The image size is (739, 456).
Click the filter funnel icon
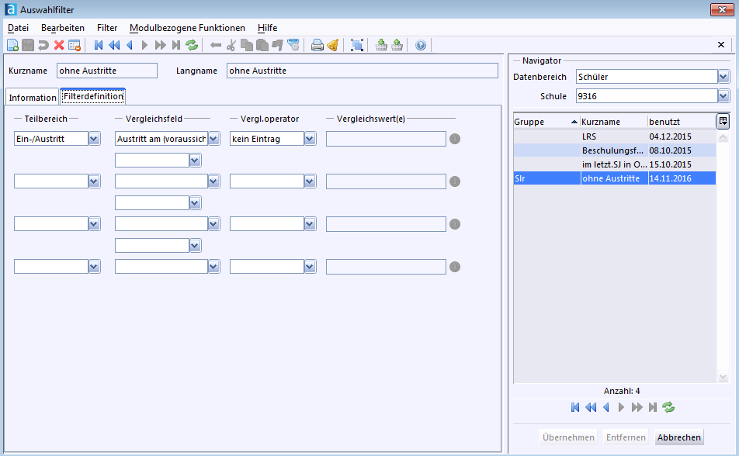coord(293,45)
